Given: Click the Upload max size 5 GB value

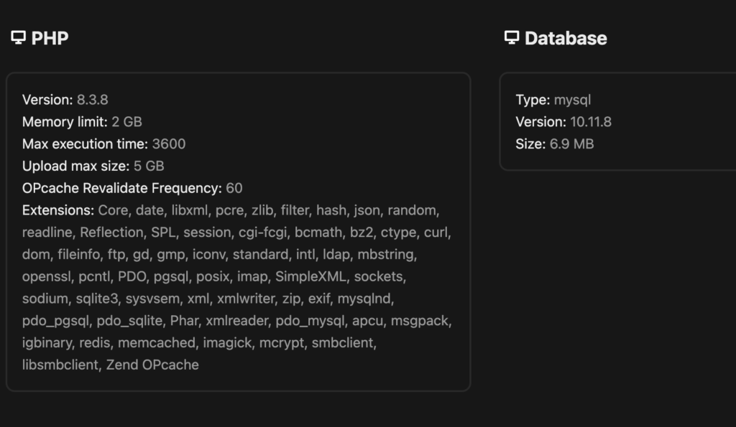Looking at the screenshot, I should [x=149, y=166].
